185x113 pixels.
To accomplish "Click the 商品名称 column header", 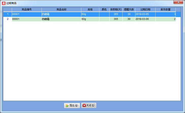I will (61, 9).
